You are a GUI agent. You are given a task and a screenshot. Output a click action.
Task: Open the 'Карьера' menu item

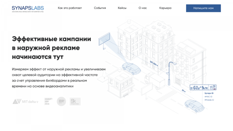pos(165,8)
